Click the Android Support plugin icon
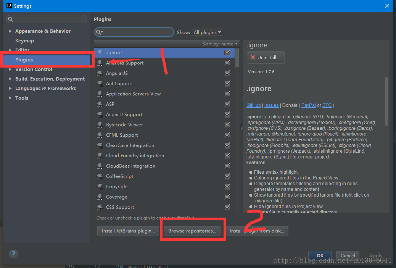The width and height of the screenshot is (396, 268). pyautogui.click(x=100, y=63)
